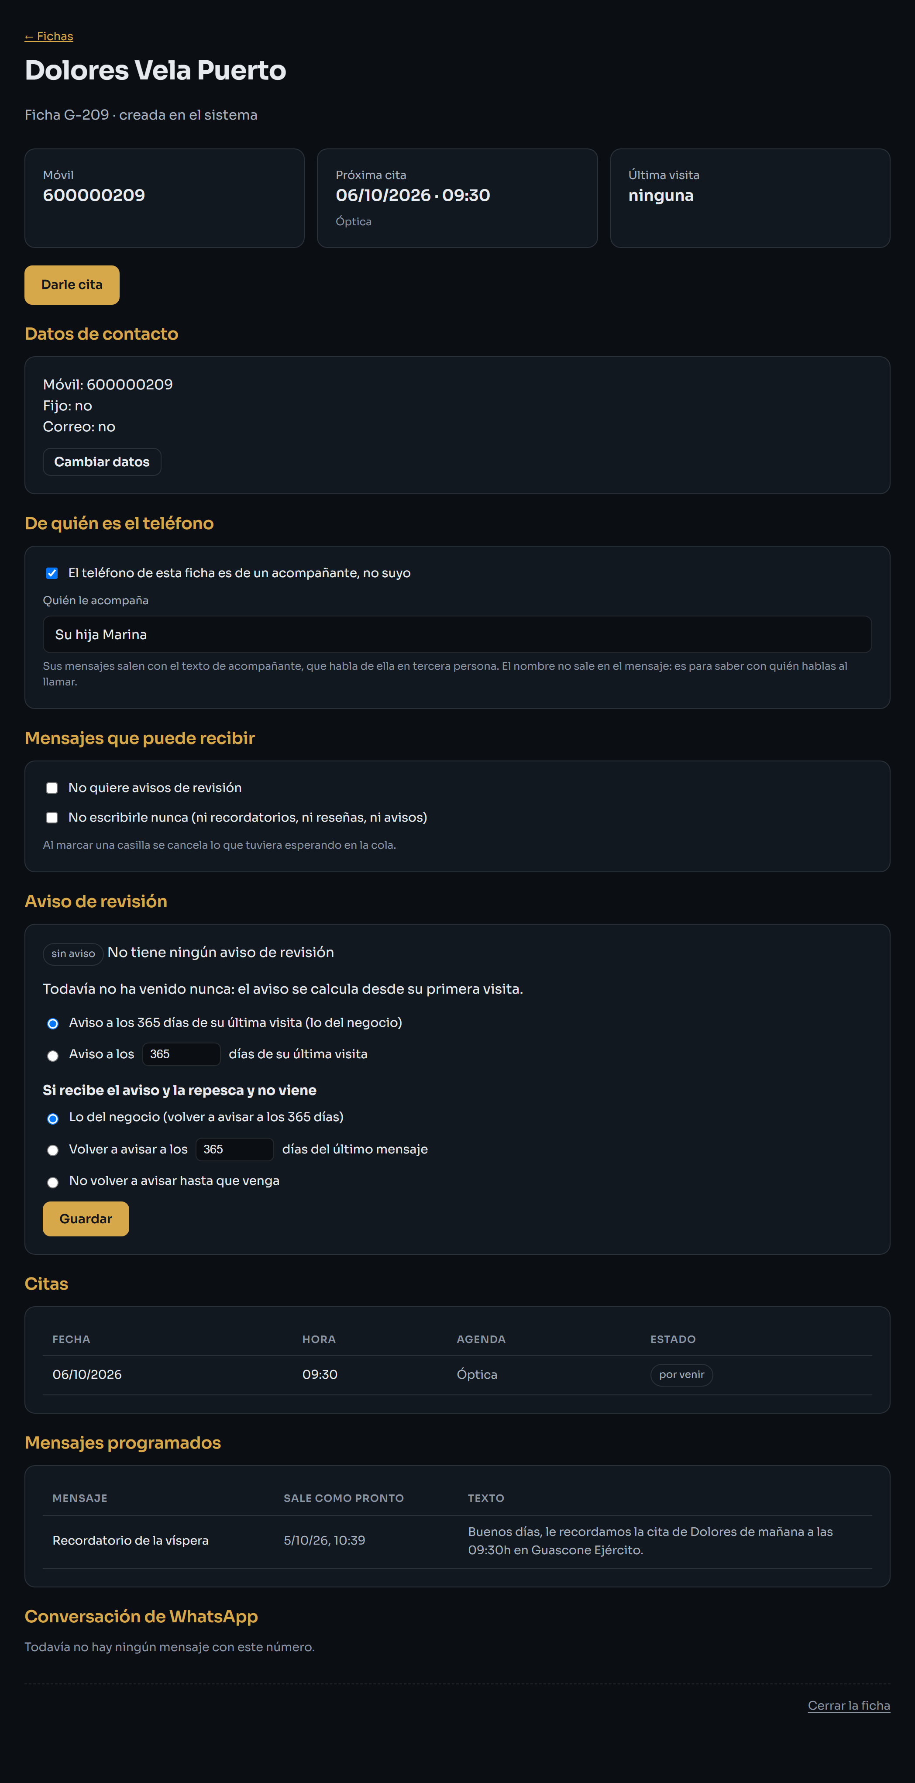Click the por venir status badge

click(682, 1375)
